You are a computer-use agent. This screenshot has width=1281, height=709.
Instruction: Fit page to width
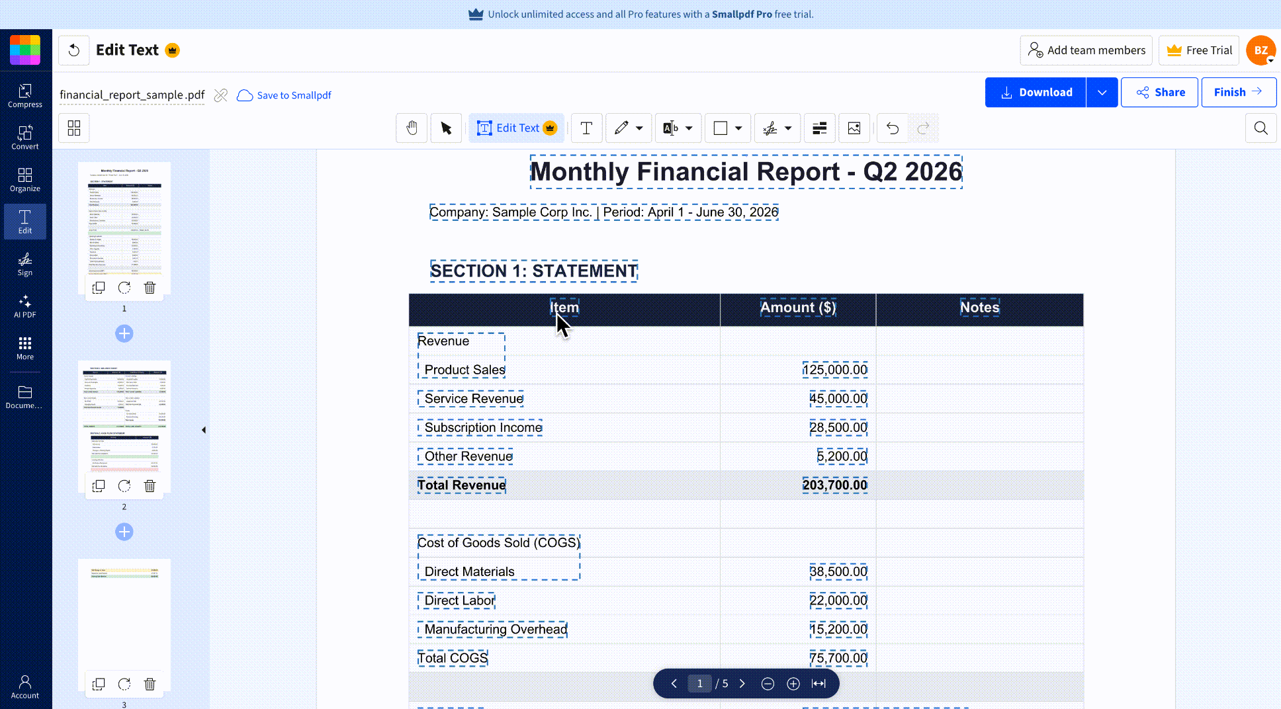click(x=819, y=684)
